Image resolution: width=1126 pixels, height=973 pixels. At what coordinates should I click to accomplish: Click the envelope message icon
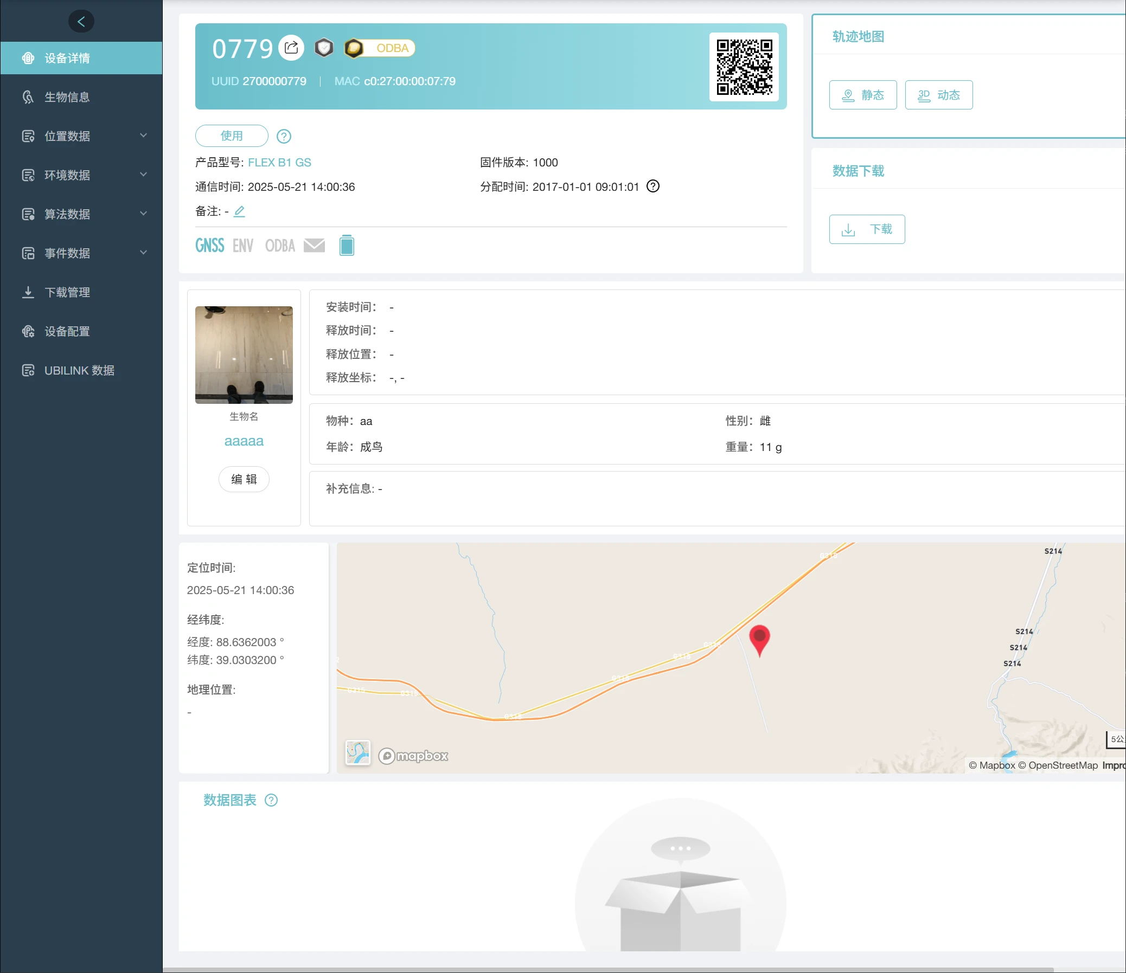pos(314,246)
